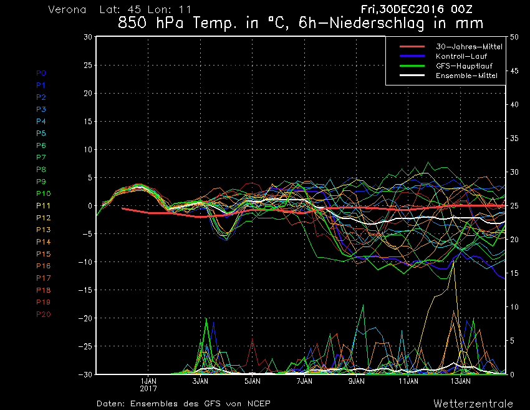The width and height of the screenshot is (530, 410).
Task: Click the P20 legend entry
Action: coord(43,315)
